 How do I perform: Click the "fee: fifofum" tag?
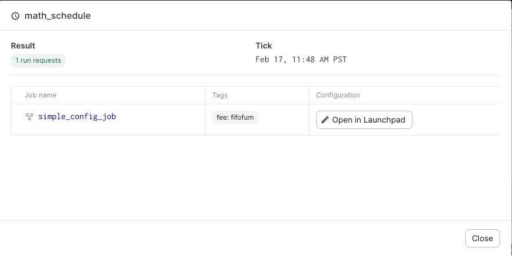[235, 117]
